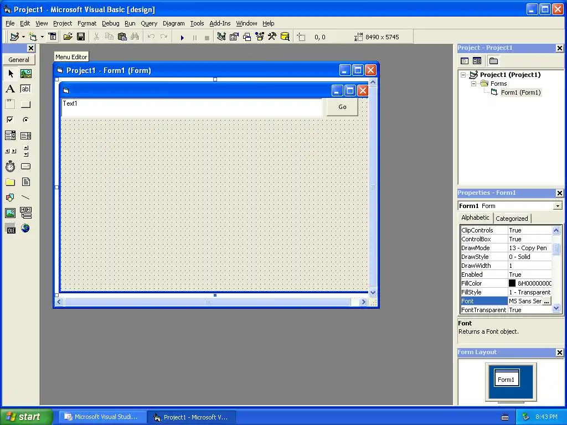This screenshot has width=567, height=425.
Task: Click the Toolbox hammer-wrench icon
Action: (x=272, y=37)
